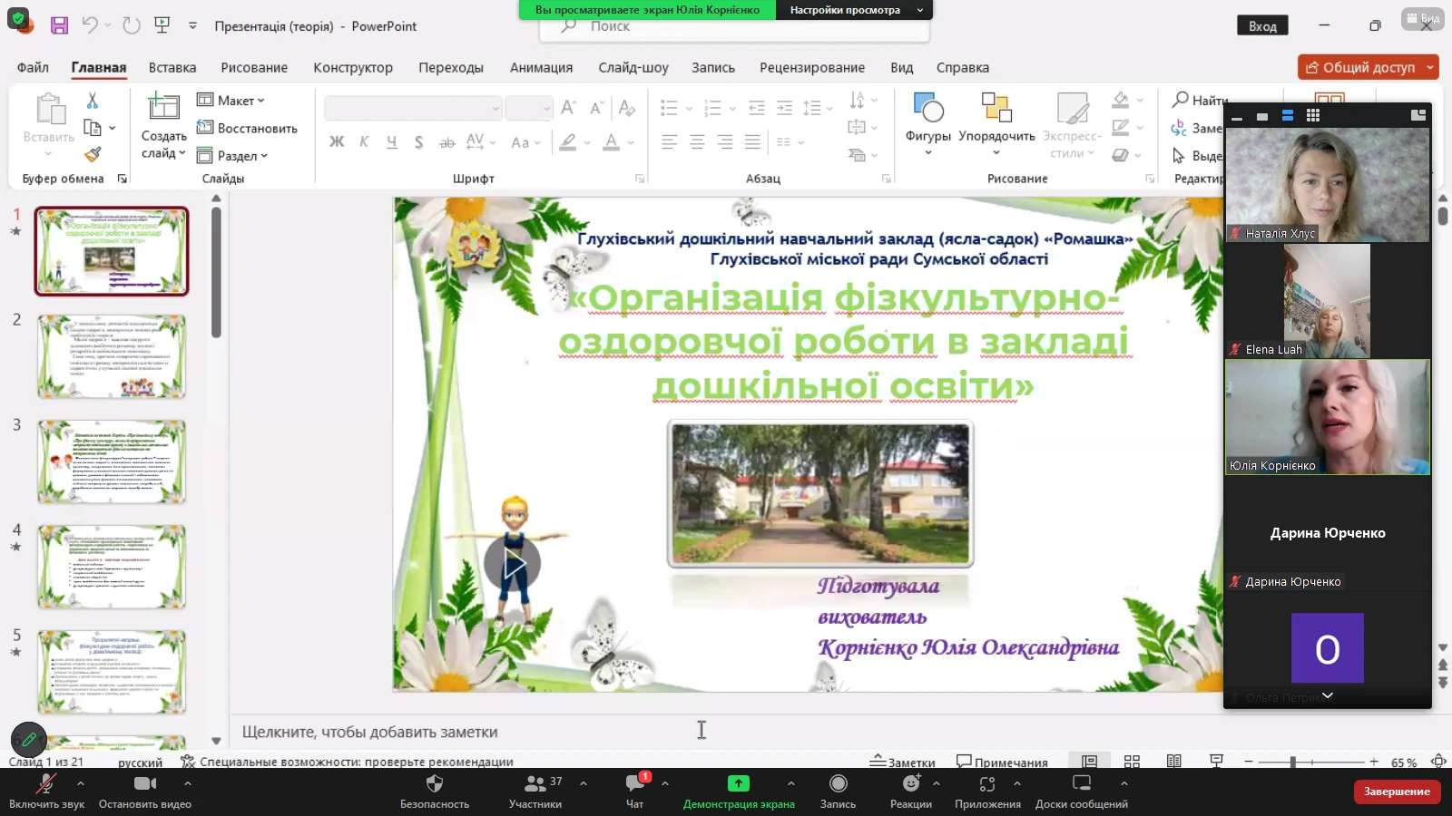This screenshot has height=816, width=1452.
Task: Open the Вставка ribbon tab
Action: click(x=172, y=67)
